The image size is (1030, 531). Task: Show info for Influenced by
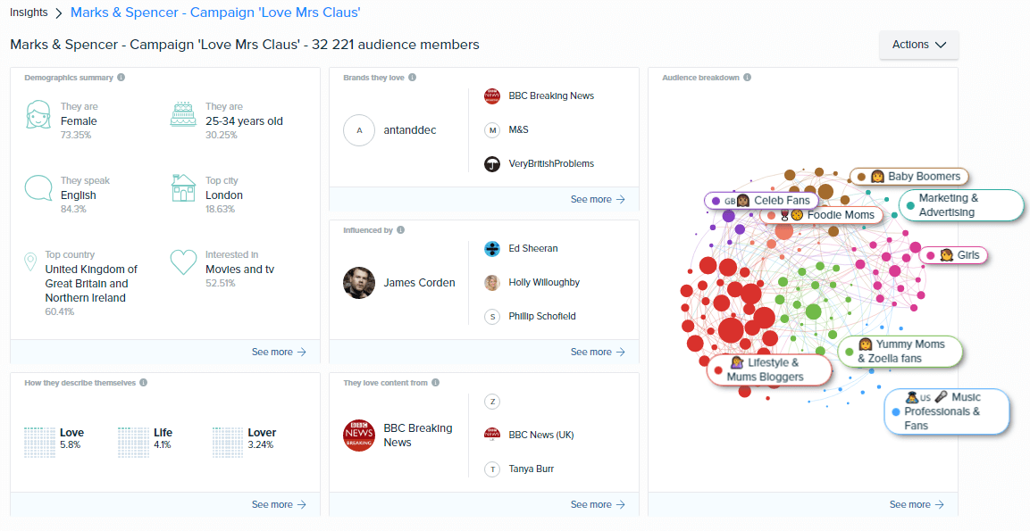point(401,230)
